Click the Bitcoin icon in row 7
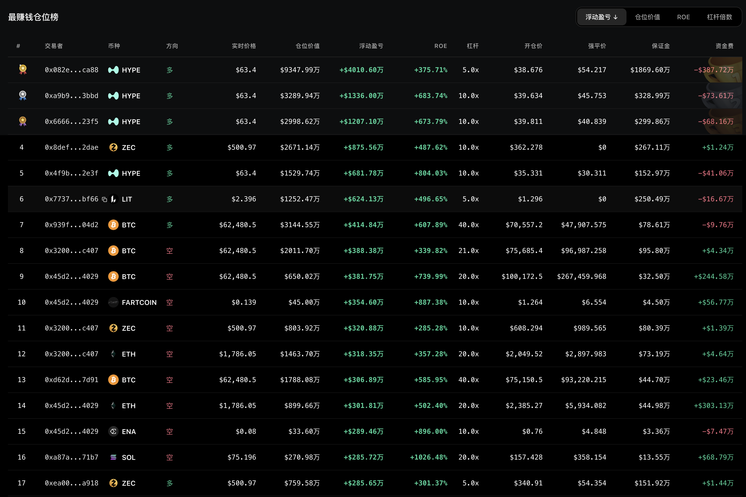746x497 pixels. (x=113, y=225)
